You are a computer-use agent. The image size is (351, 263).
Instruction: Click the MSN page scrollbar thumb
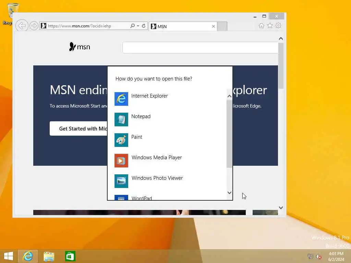tap(281, 65)
